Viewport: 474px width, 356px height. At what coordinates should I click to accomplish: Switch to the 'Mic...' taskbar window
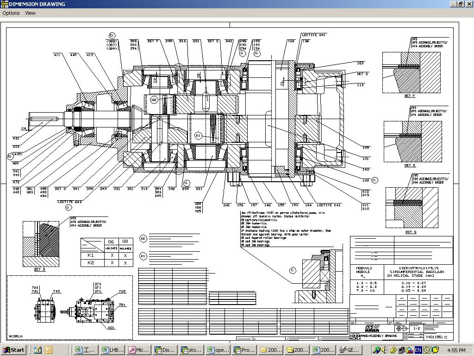139,350
